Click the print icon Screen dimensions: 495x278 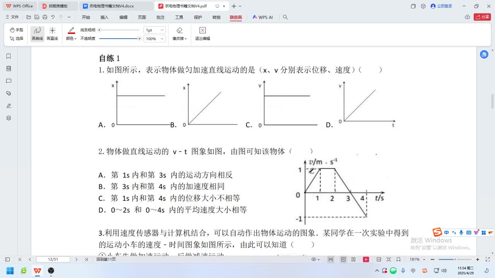pos(45,17)
